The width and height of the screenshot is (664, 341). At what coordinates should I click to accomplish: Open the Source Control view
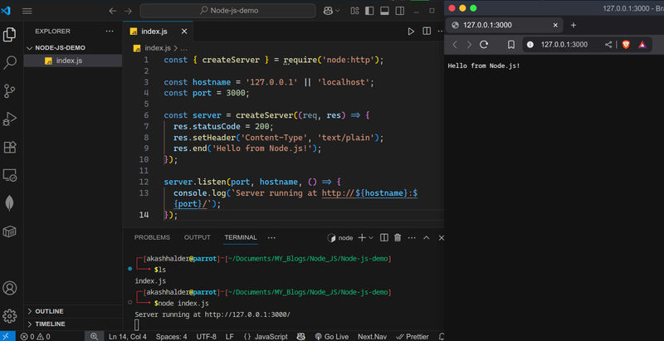pyautogui.click(x=11, y=90)
